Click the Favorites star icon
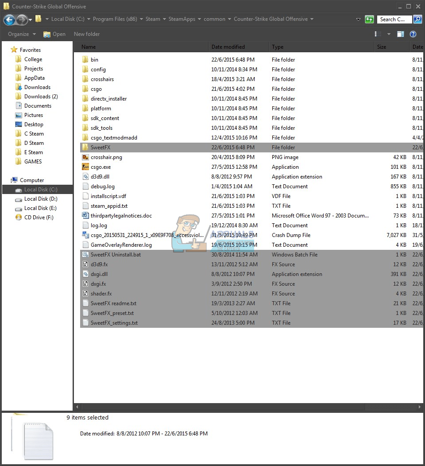This screenshot has height=466, width=425. (x=14, y=50)
